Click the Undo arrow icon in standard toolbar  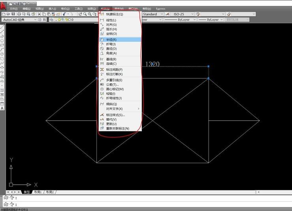click(64, 14)
